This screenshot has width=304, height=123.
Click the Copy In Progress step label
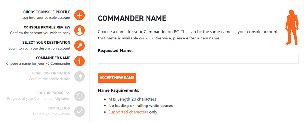pos(53,93)
